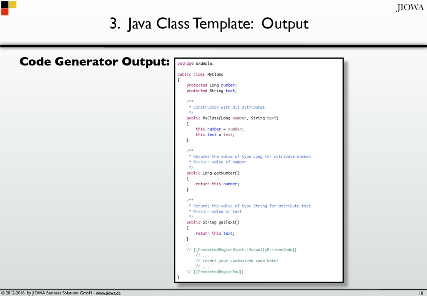The height and width of the screenshot is (296, 427).
Task: Select the 'protected String text;' line
Action: coord(211,91)
